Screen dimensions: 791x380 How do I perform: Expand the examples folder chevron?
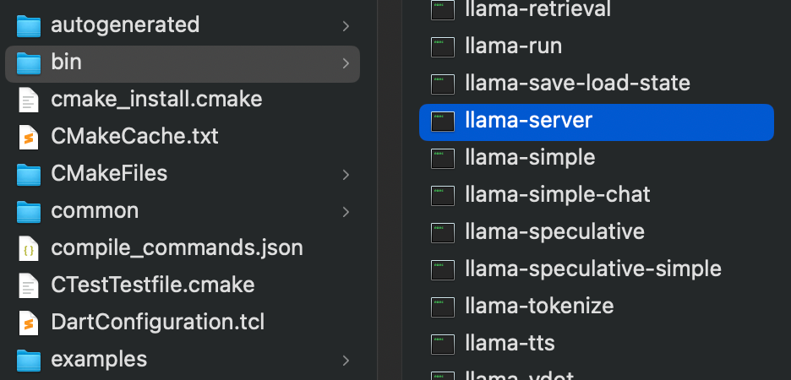(x=346, y=361)
